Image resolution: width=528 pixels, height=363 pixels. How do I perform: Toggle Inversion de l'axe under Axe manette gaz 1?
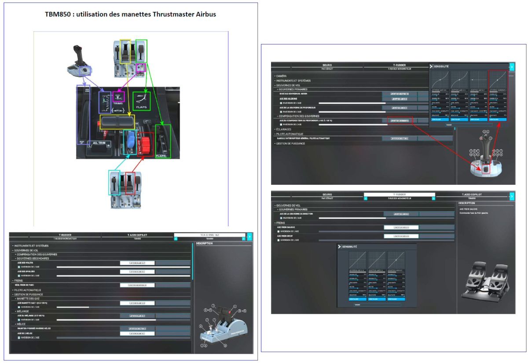(x=19, y=307)
